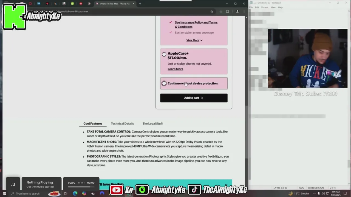351x197 pixels.
Task: Switch to the red play-button favicon tab
Action: coord(81,4)
